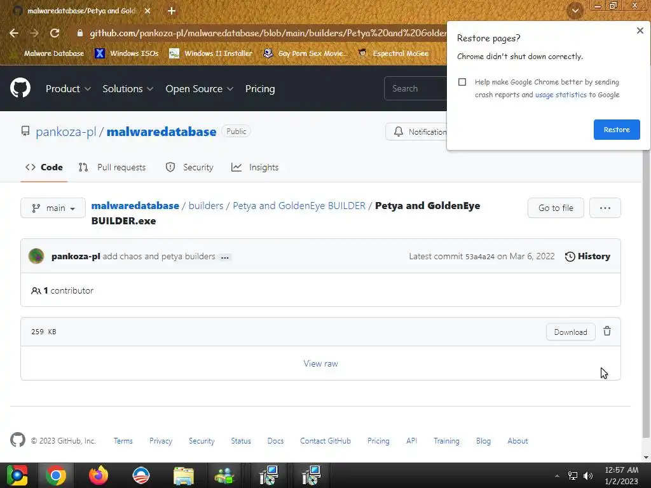This screenshot has width=651, height=488.
Task: Open the Windows ISOs bookmark
Action: click(127, 53)
